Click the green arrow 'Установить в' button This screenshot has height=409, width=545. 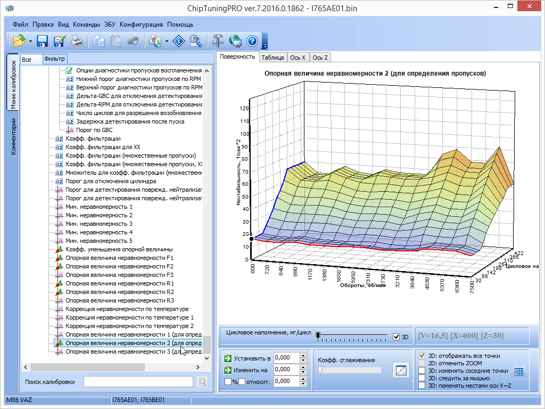[228, 358]
